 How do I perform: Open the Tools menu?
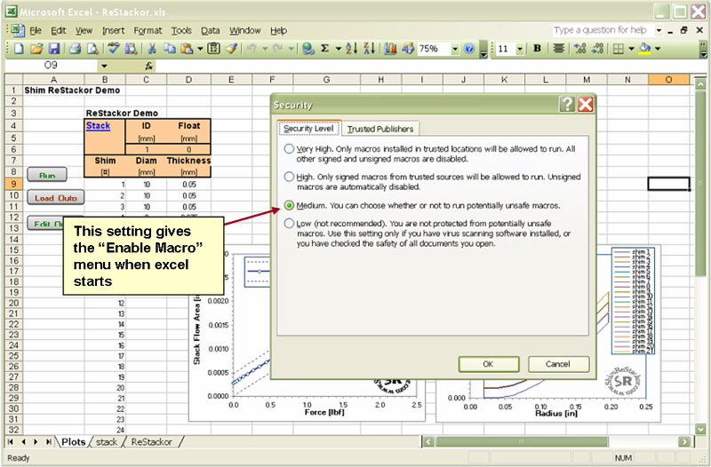pyautogui.click(x=181, y=31)
